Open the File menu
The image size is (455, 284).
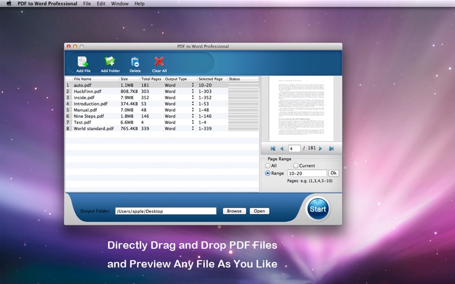(87, 3)
